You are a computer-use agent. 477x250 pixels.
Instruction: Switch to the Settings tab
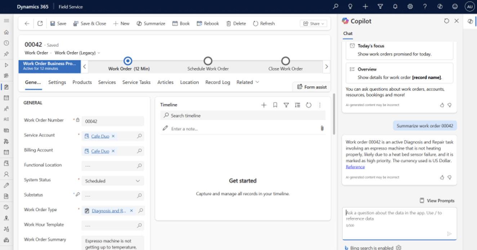coord(57,82)
